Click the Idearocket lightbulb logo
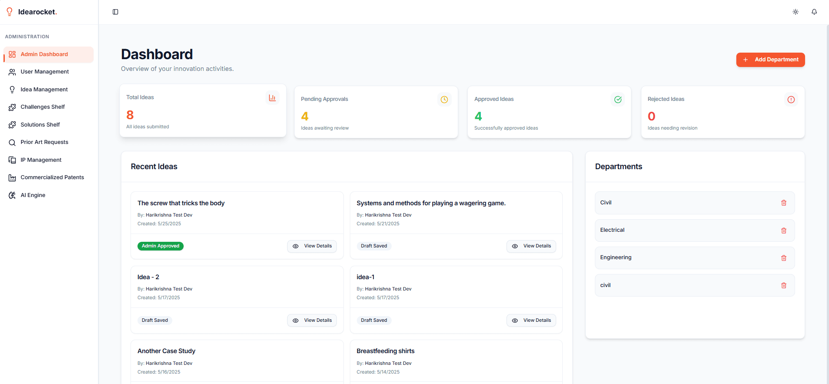Image resolution: width=829 pixels, height=384 pixels. pyautogui.click(x=10, y=12)
